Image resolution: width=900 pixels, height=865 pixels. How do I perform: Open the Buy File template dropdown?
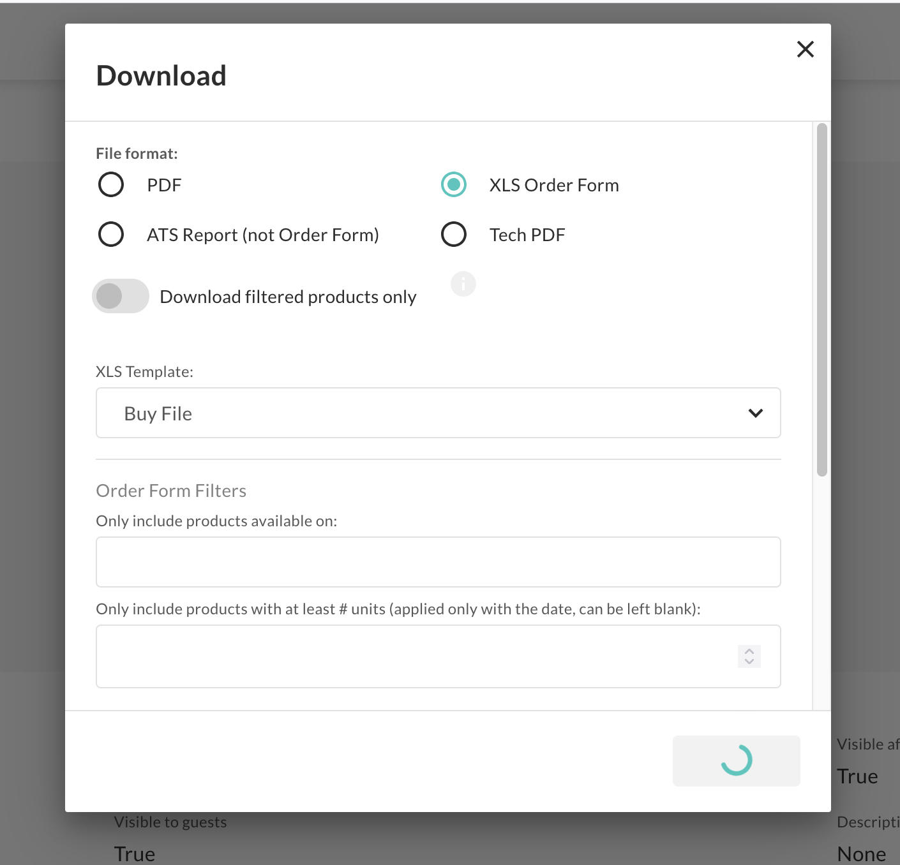[x=438, y=413]
